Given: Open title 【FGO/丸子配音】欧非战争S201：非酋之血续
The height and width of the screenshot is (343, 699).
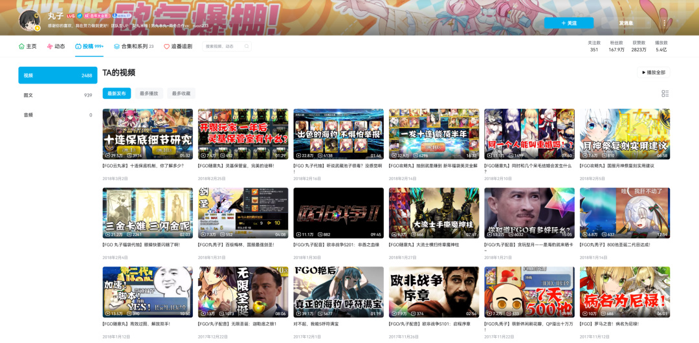Looking at the screenshot, I should click(x=336, y=245).
